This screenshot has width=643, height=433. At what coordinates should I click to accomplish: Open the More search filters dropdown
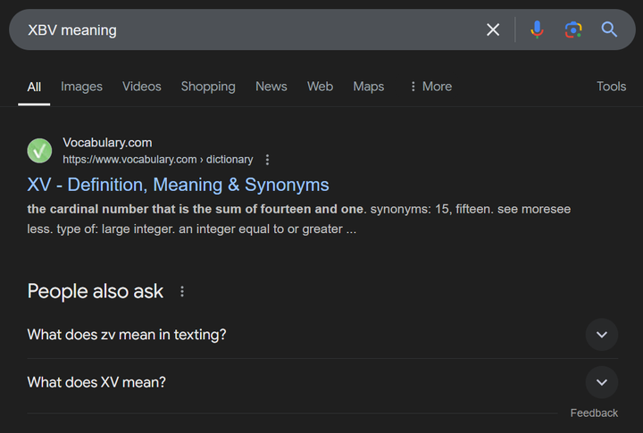pos(430,87)
